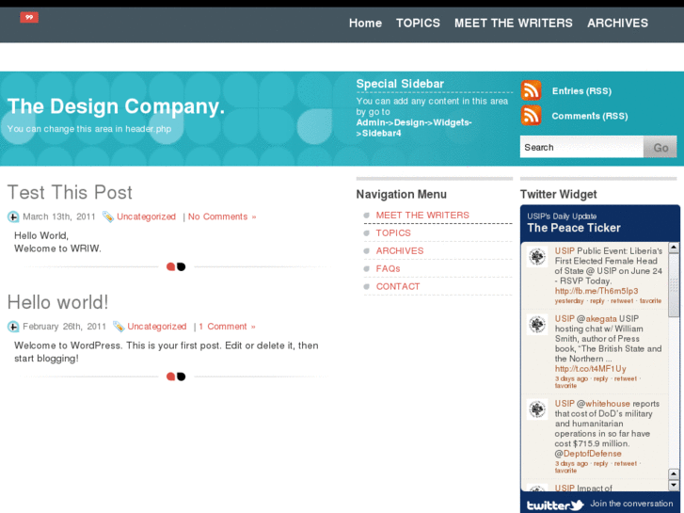
Task: Click Join the conversation
Action: pyautogui.click(x=631, y=504)
